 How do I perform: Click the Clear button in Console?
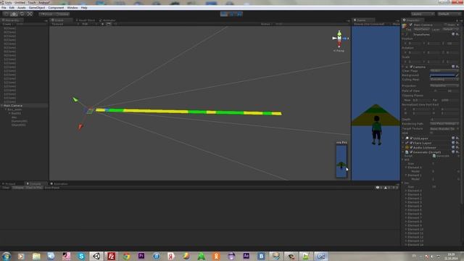(6, 188)
